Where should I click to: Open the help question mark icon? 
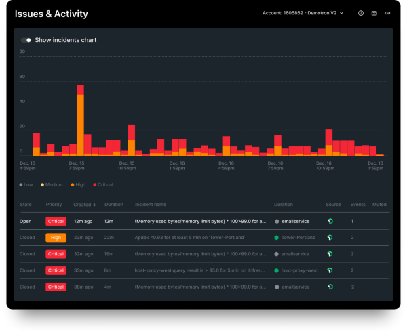coord(360,13)
